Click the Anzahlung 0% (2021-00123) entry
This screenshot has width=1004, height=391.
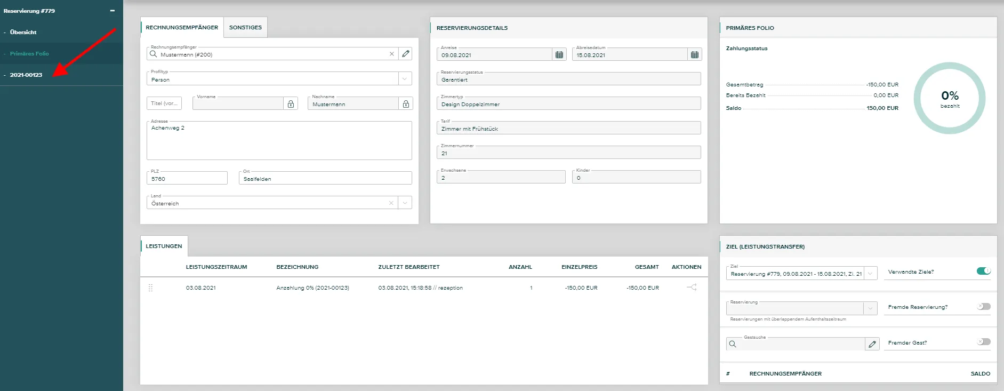312,288
